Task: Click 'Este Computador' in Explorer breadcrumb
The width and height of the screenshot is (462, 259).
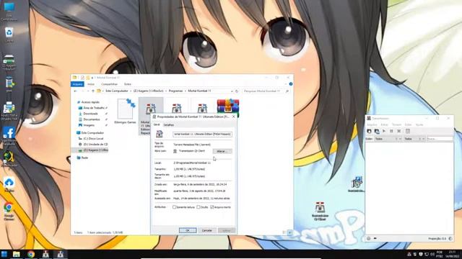Action: 117,91
